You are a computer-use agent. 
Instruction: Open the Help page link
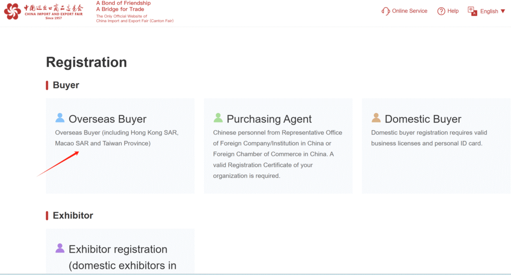point(453,11)
